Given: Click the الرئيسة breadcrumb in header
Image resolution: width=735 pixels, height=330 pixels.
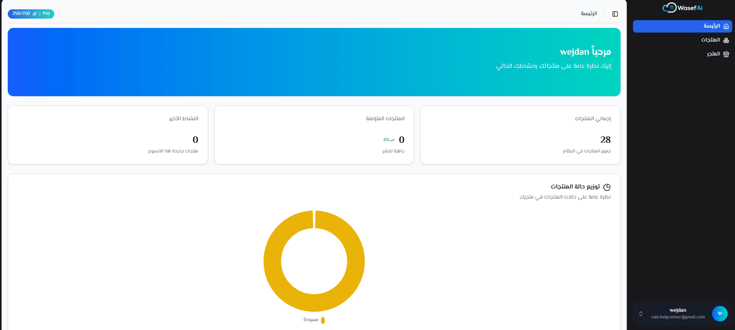Looking at the screenshot, I should point(589,14).
